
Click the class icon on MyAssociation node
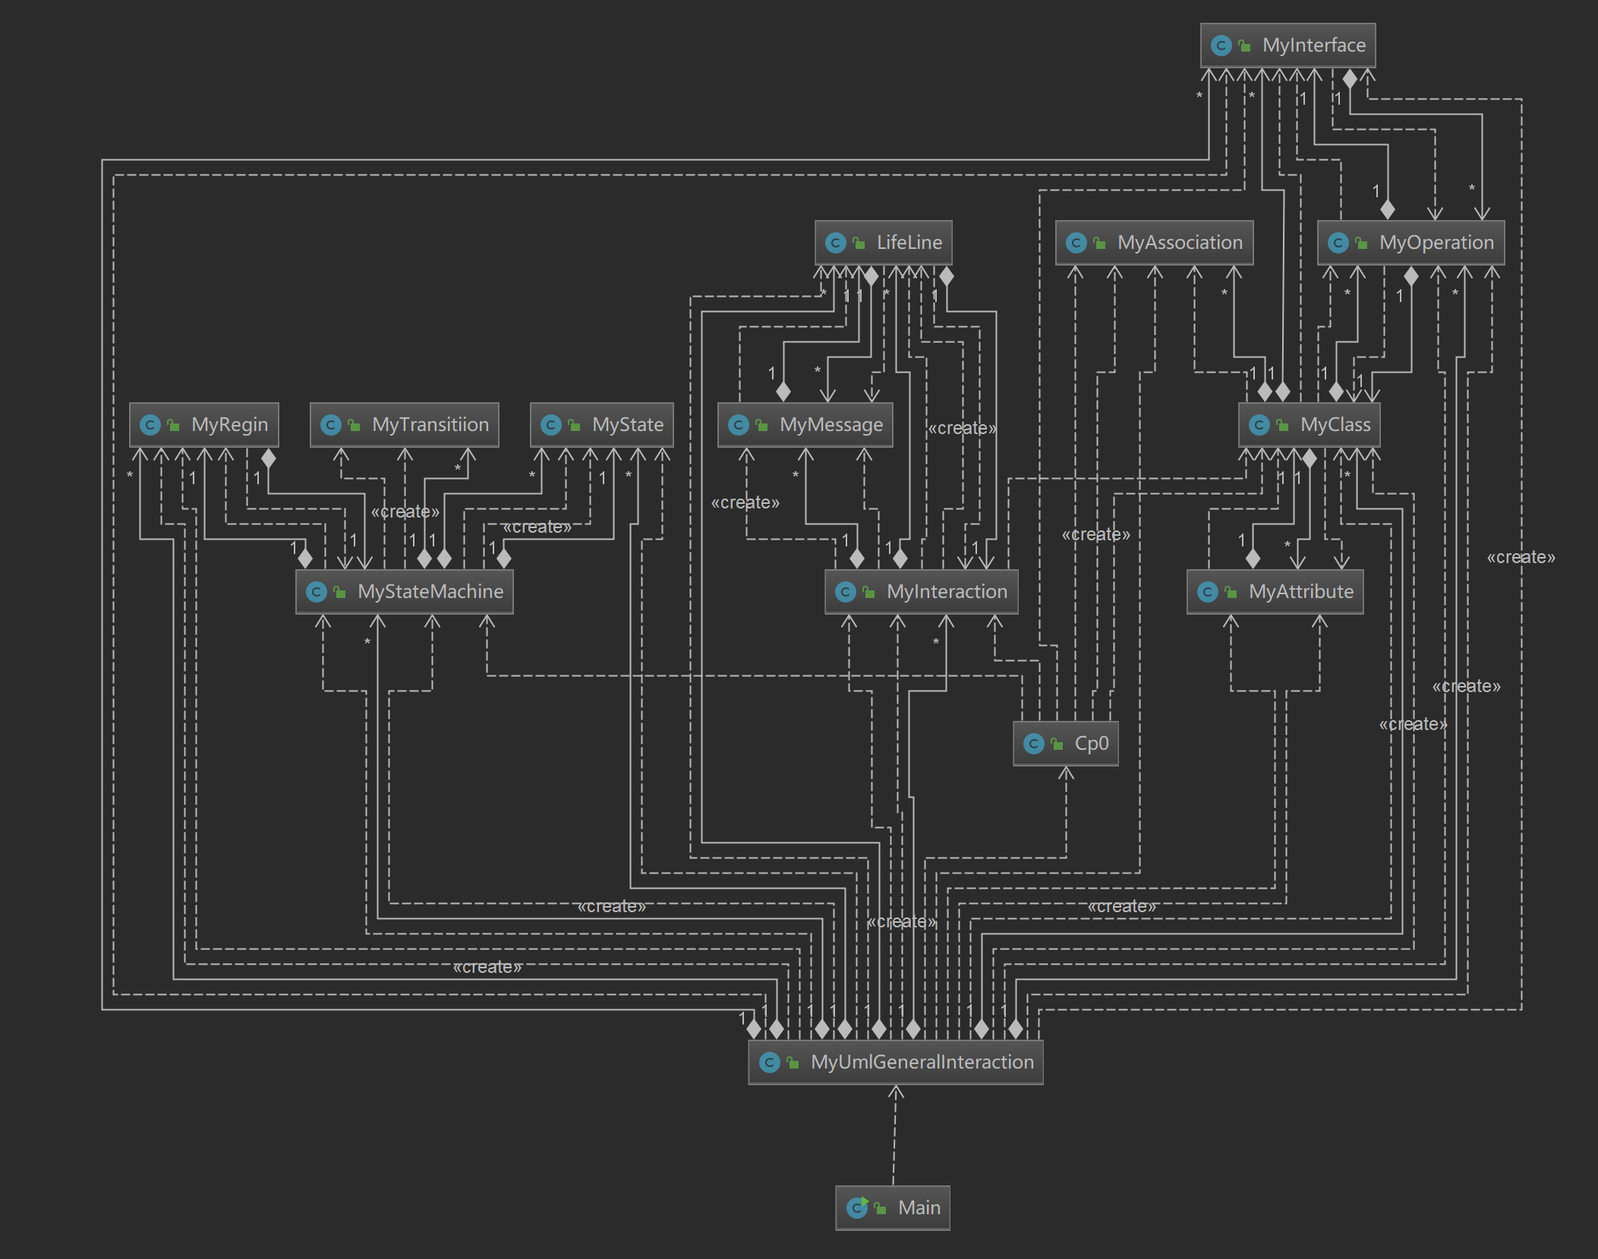[x=1076, y=243]
